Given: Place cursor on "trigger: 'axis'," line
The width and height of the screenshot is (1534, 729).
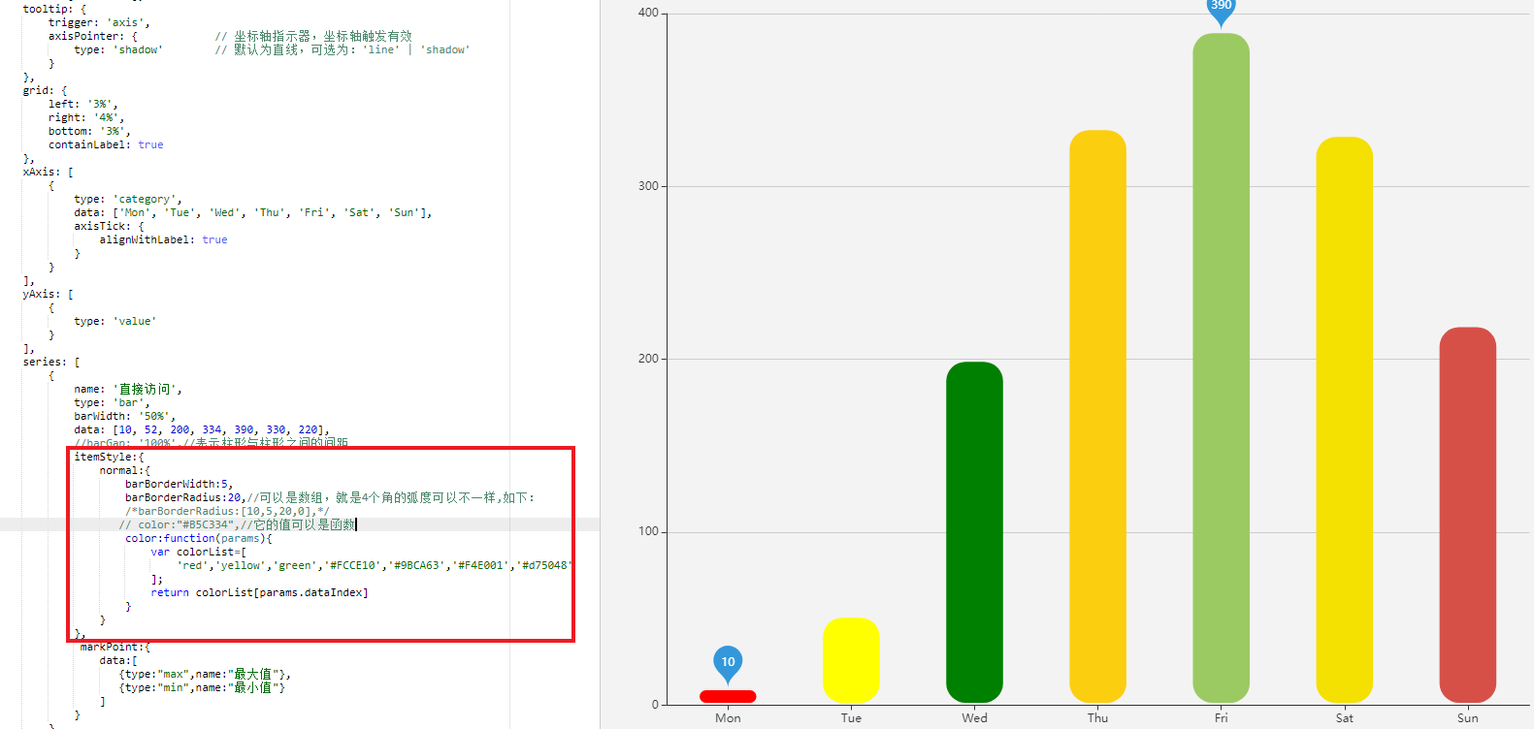Looking at the screenshot, I should point(99,22).
